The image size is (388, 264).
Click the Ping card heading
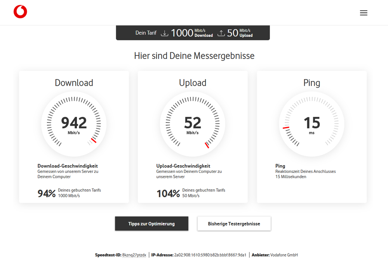click(311, 83)
